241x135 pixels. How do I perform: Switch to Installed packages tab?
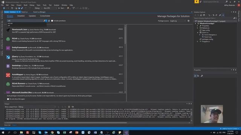21,16
